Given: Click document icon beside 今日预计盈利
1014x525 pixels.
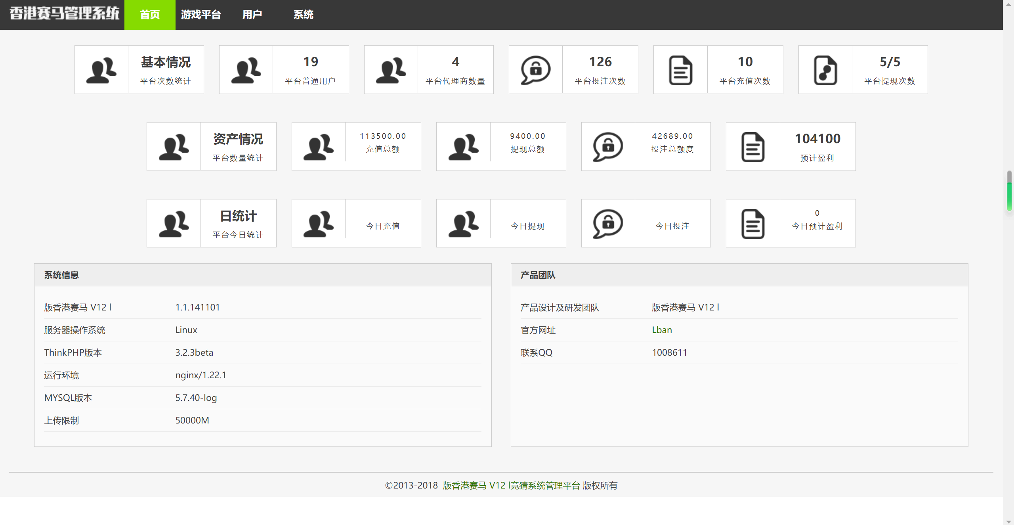Looking at the screenshot, I should coord(752,224).
